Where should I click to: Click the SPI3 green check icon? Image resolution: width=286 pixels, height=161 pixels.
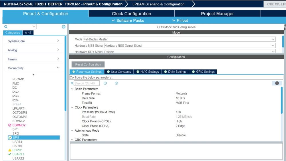[10, 138]
